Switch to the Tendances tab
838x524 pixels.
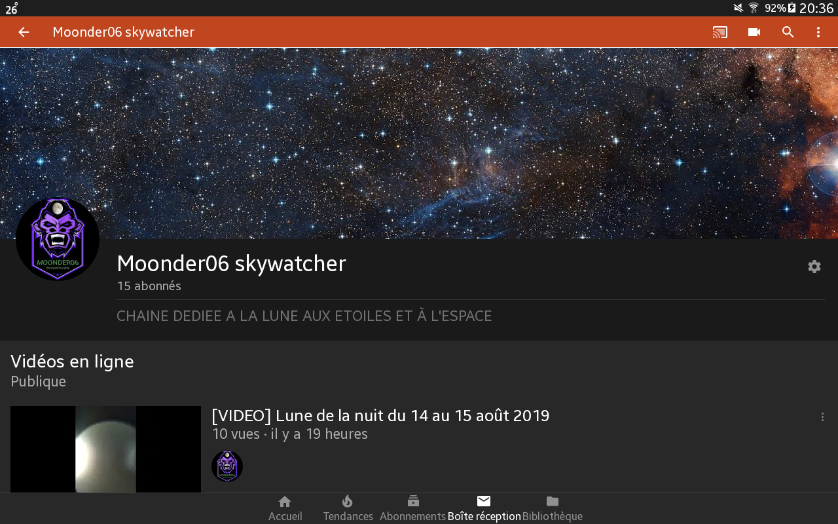(348, 508)
